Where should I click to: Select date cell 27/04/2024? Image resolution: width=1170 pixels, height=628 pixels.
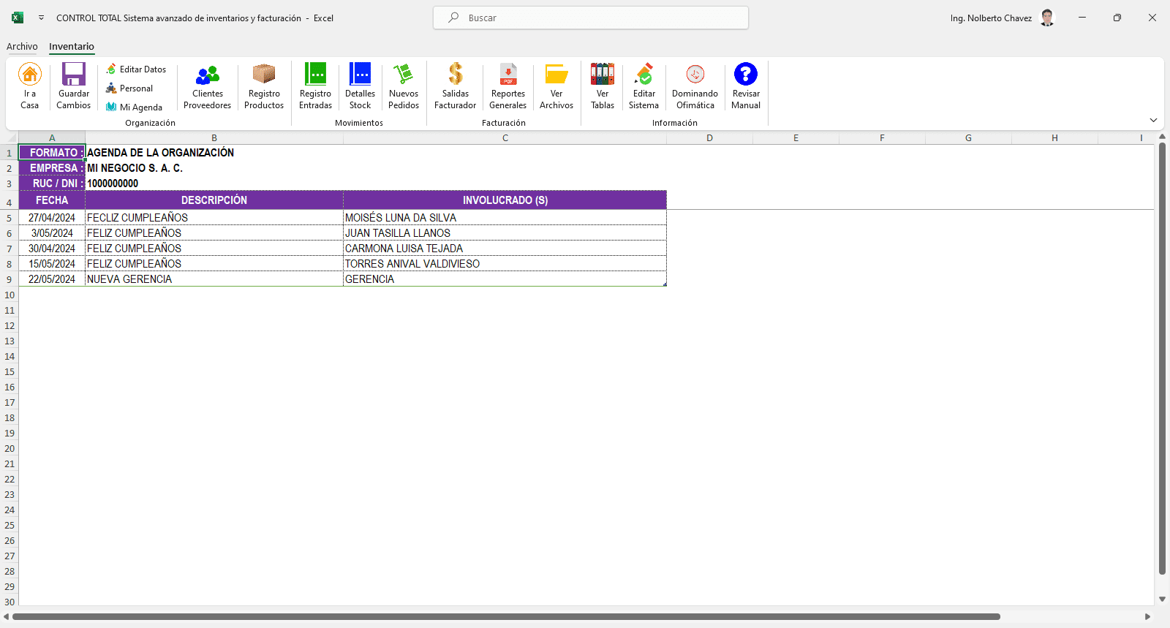tap(52, 218)
